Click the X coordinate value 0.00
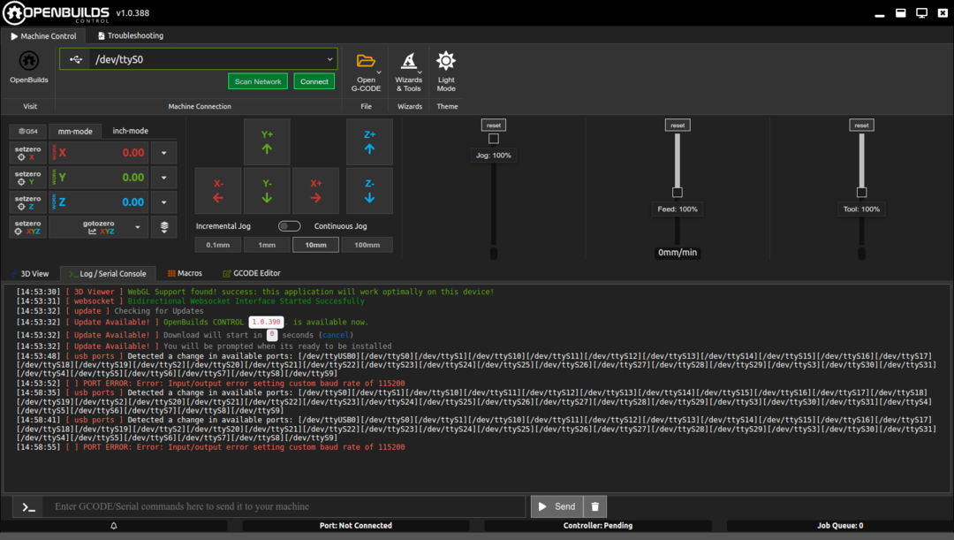 coord(133,153)
